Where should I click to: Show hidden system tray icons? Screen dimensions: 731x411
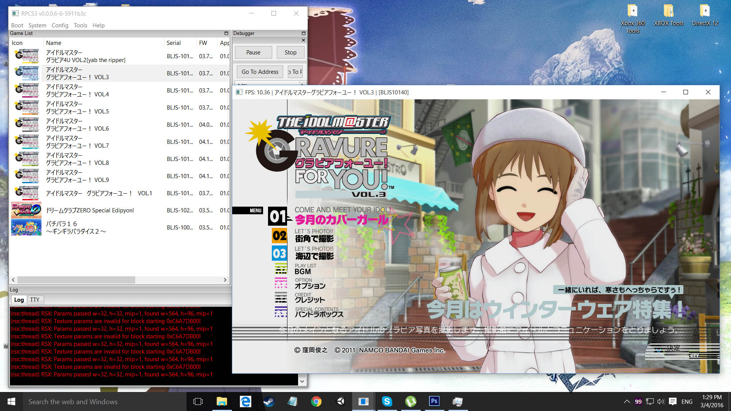[x=627, y=401]
